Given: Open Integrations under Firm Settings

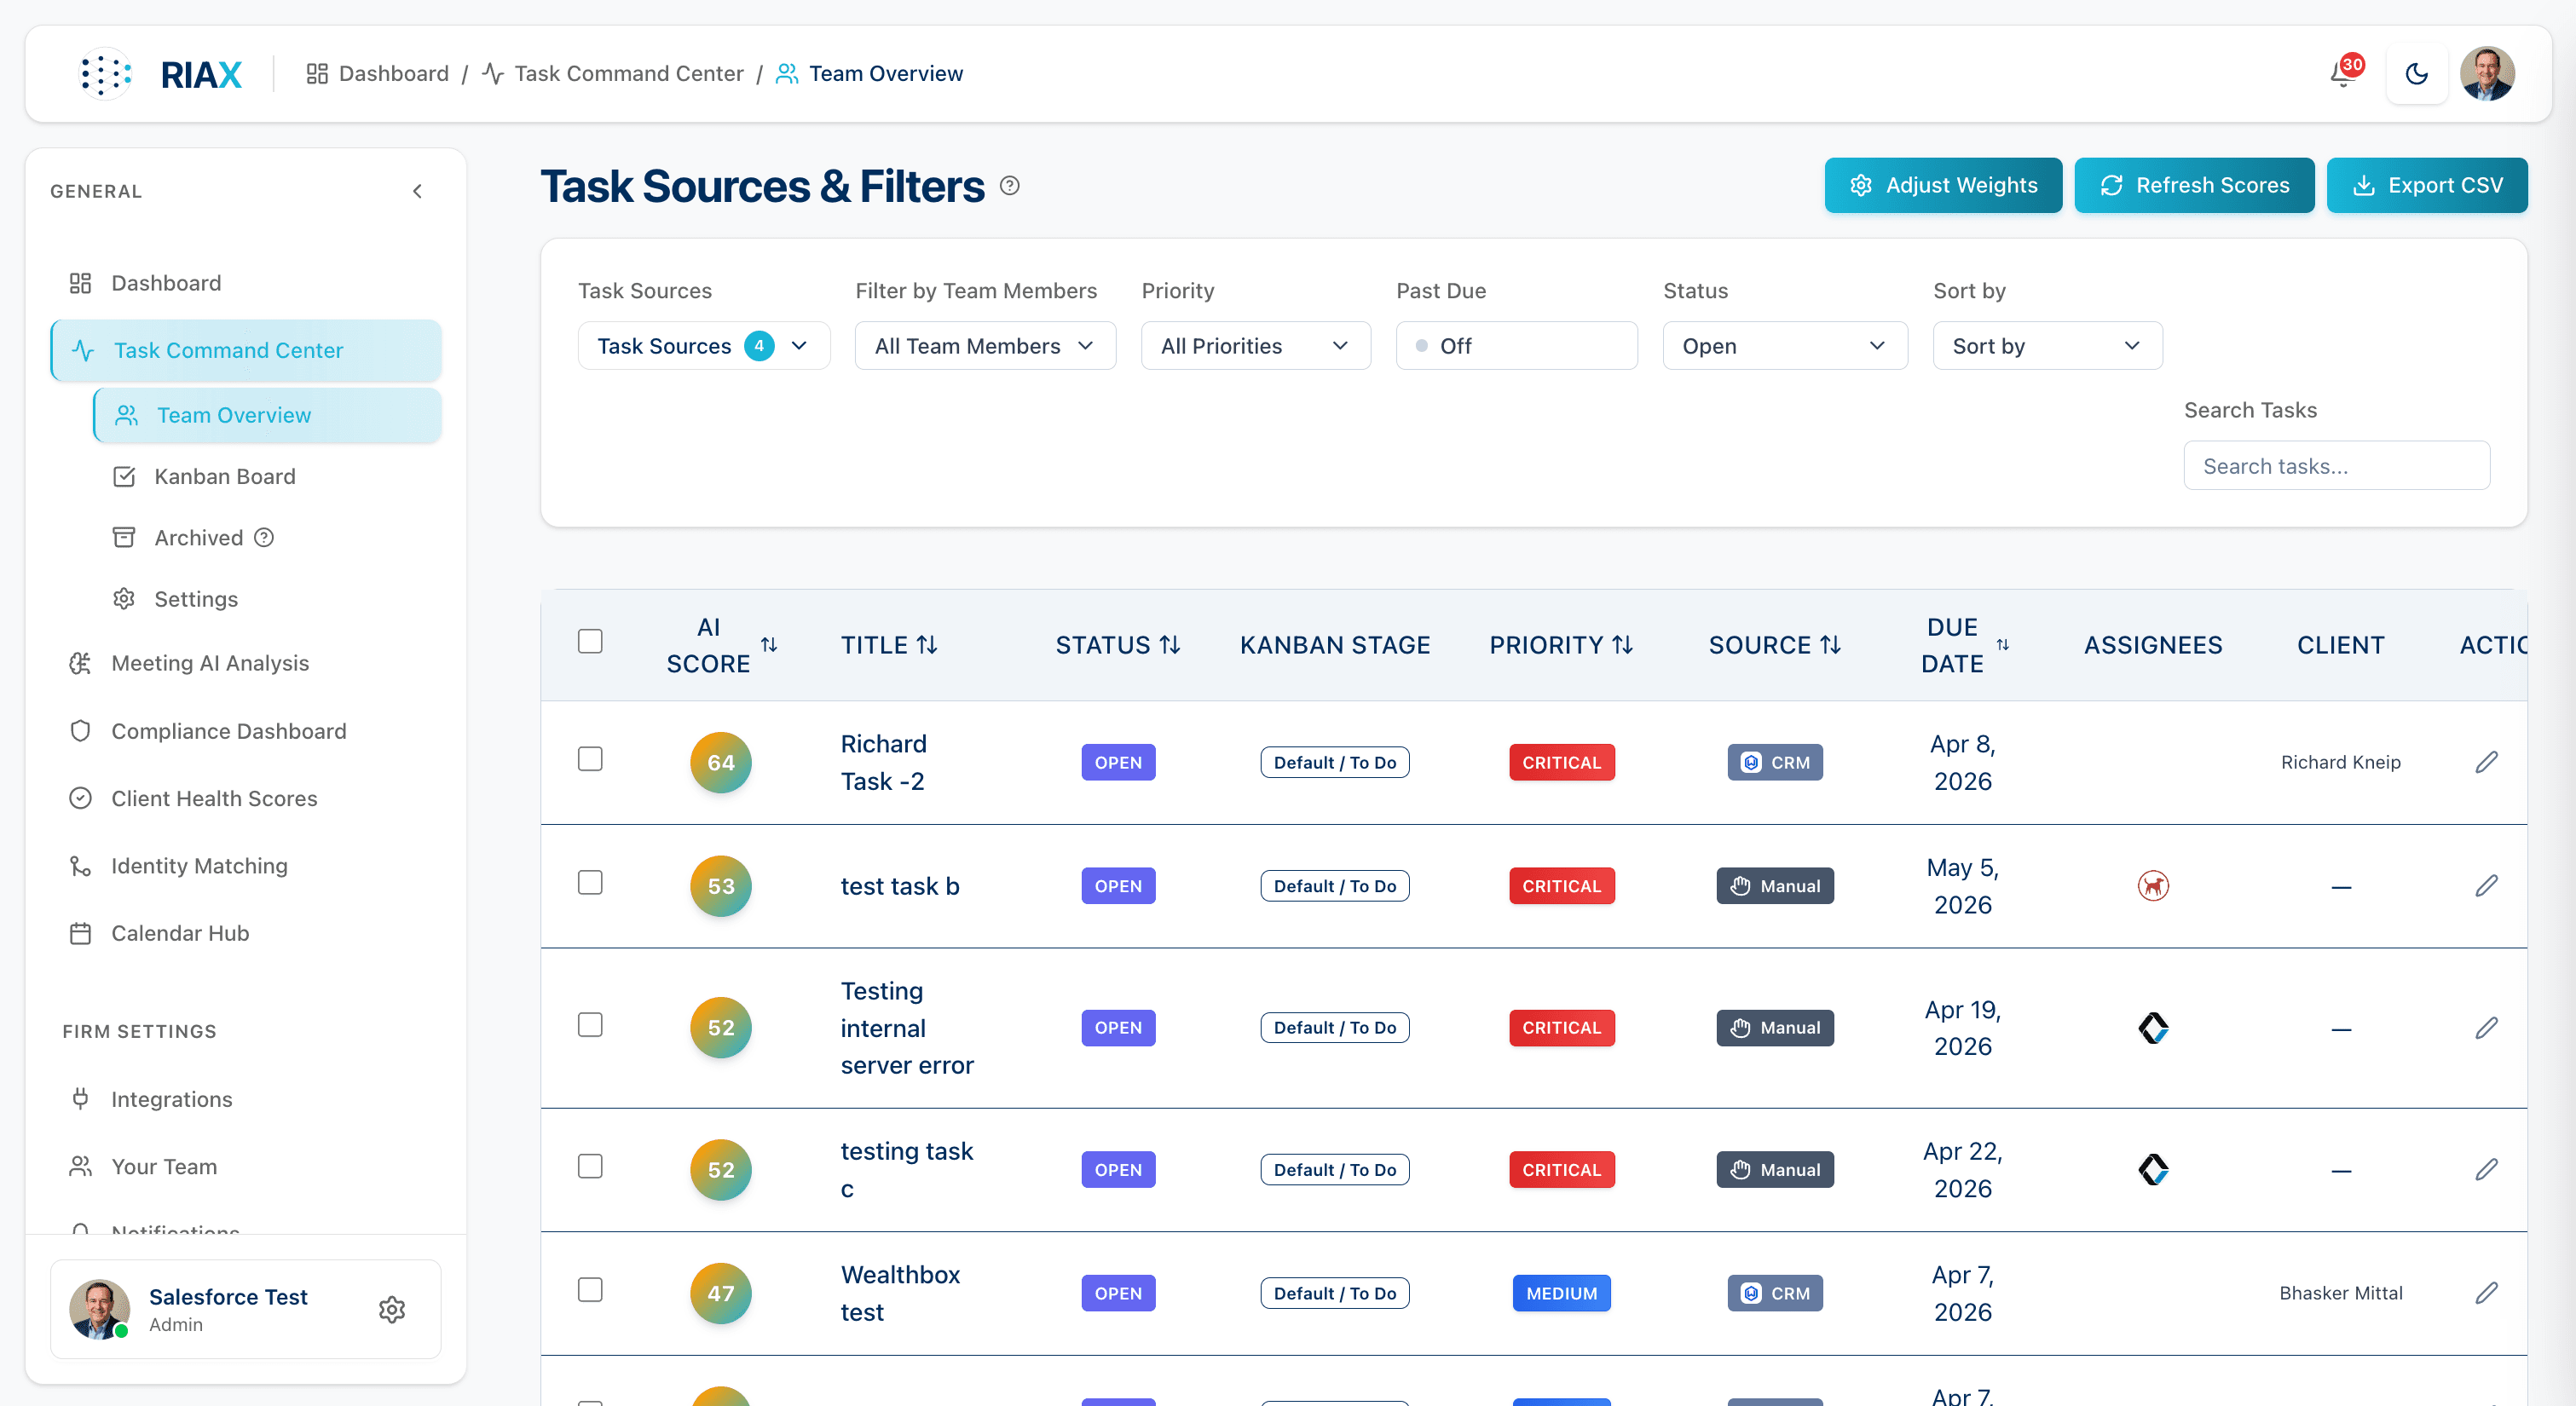Looking at the screenshot, I should point(246,1099).
